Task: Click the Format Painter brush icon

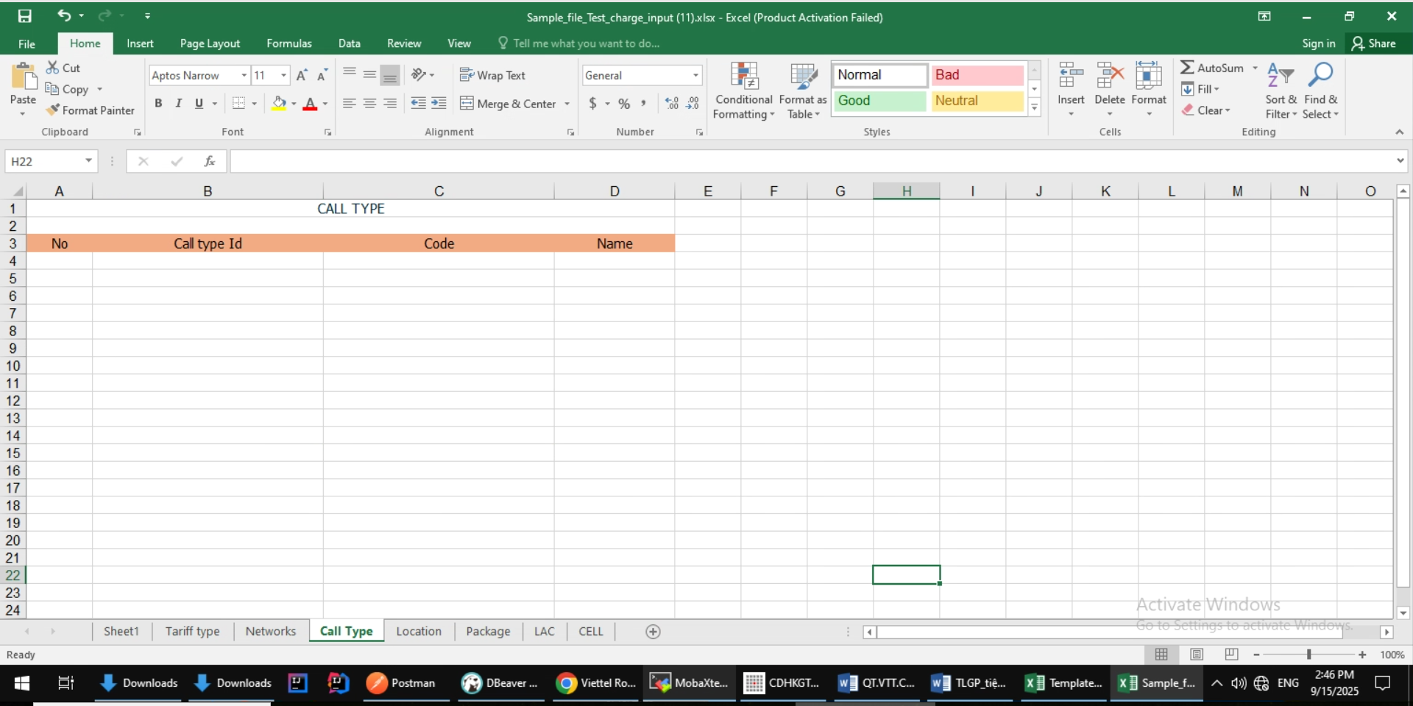Action: (x=53, y=110)
